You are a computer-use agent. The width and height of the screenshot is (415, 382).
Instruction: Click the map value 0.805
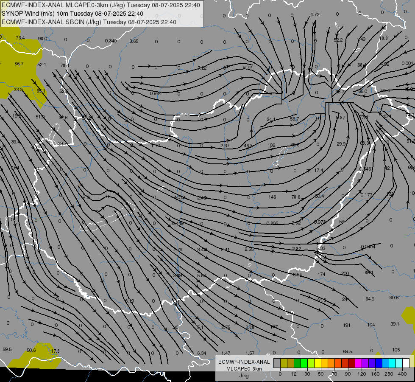coord(272,223)
